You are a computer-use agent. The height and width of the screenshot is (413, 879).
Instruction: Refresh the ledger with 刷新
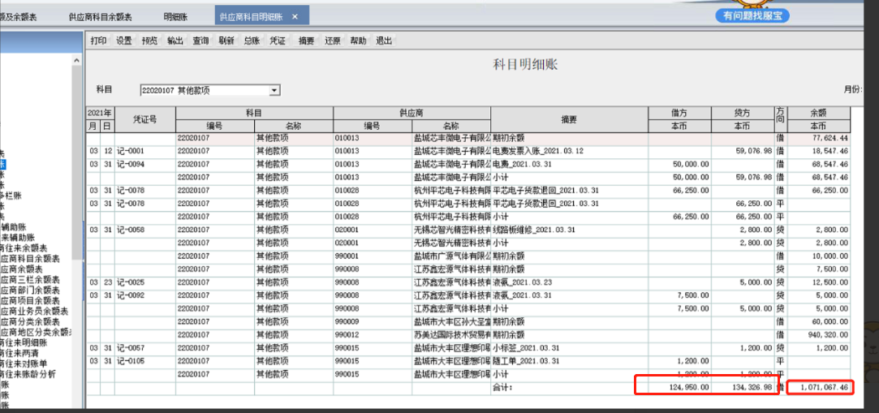click(x=226, y=41)
